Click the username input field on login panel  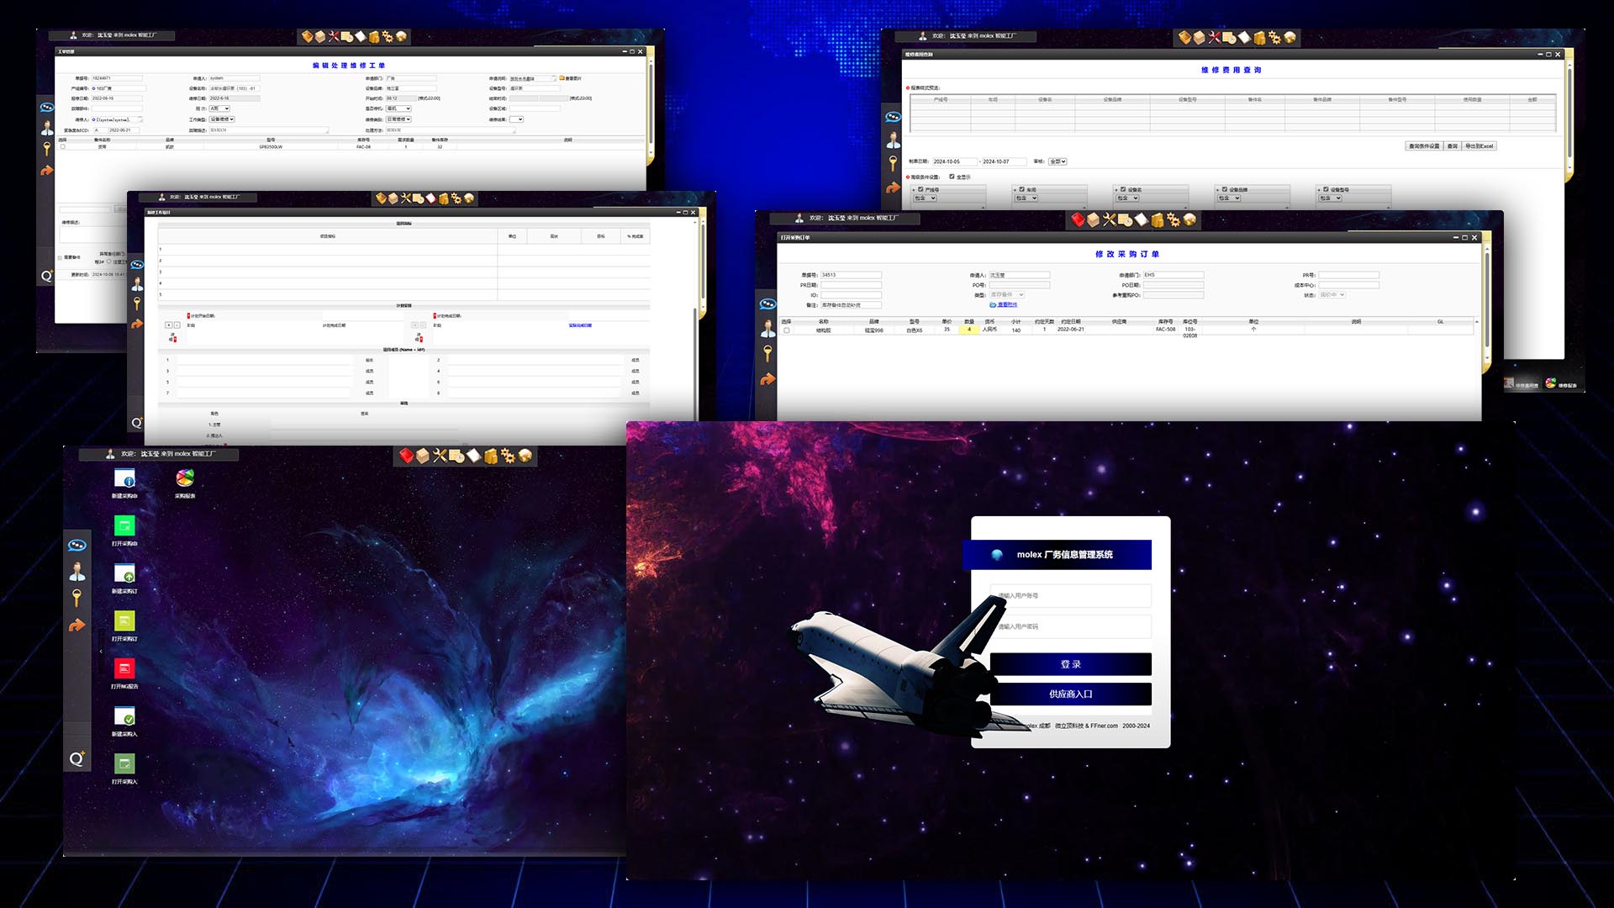click(x=1070, y=595)
